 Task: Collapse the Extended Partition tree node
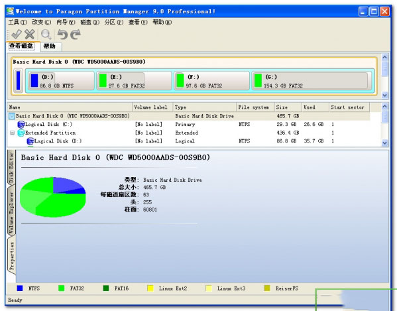click(x=12, y=133)
